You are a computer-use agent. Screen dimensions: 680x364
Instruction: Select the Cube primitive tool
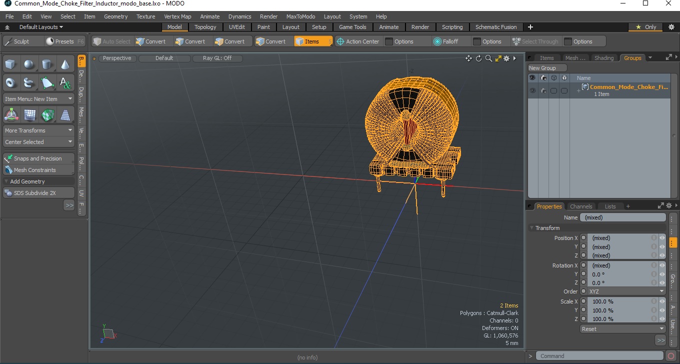point(11,64)
